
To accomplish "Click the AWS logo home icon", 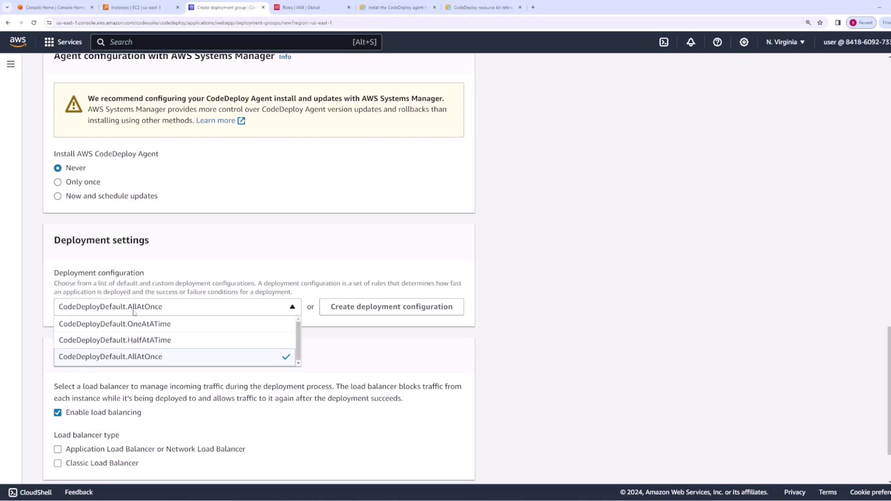I will [x=18, y=42].
